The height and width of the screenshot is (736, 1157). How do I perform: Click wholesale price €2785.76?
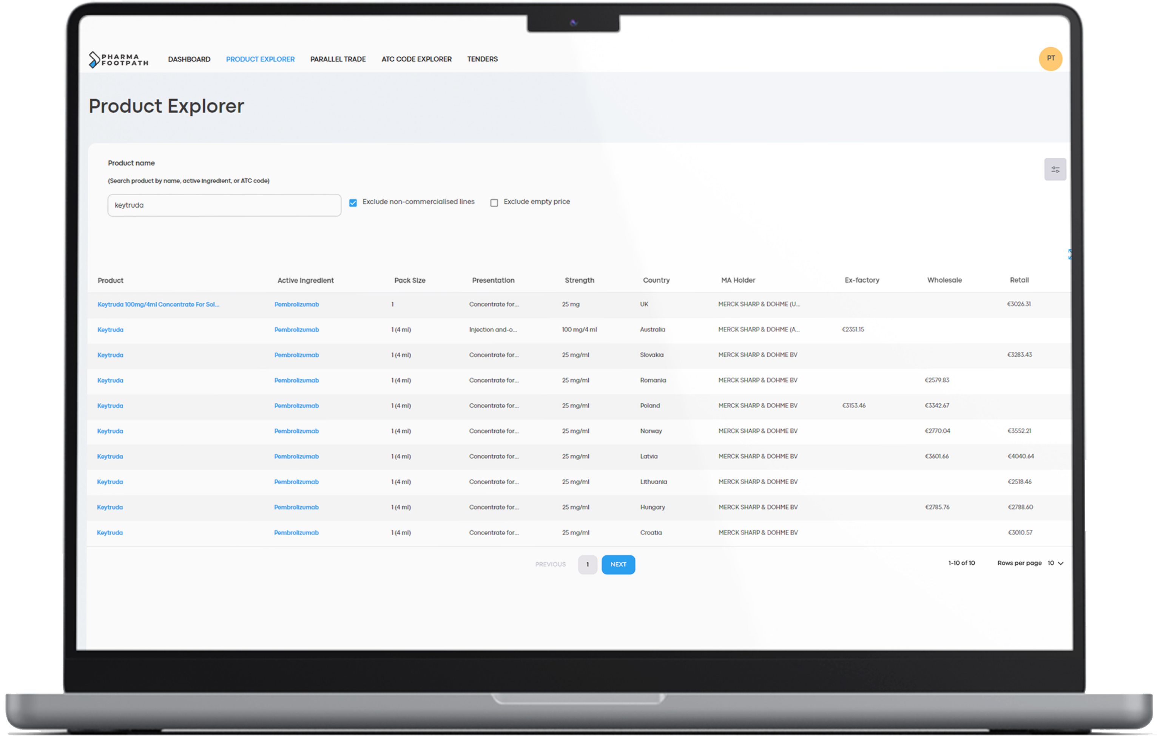tap(938, 507)
